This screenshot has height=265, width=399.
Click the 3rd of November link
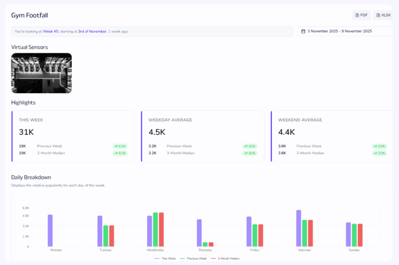[92, 31]
